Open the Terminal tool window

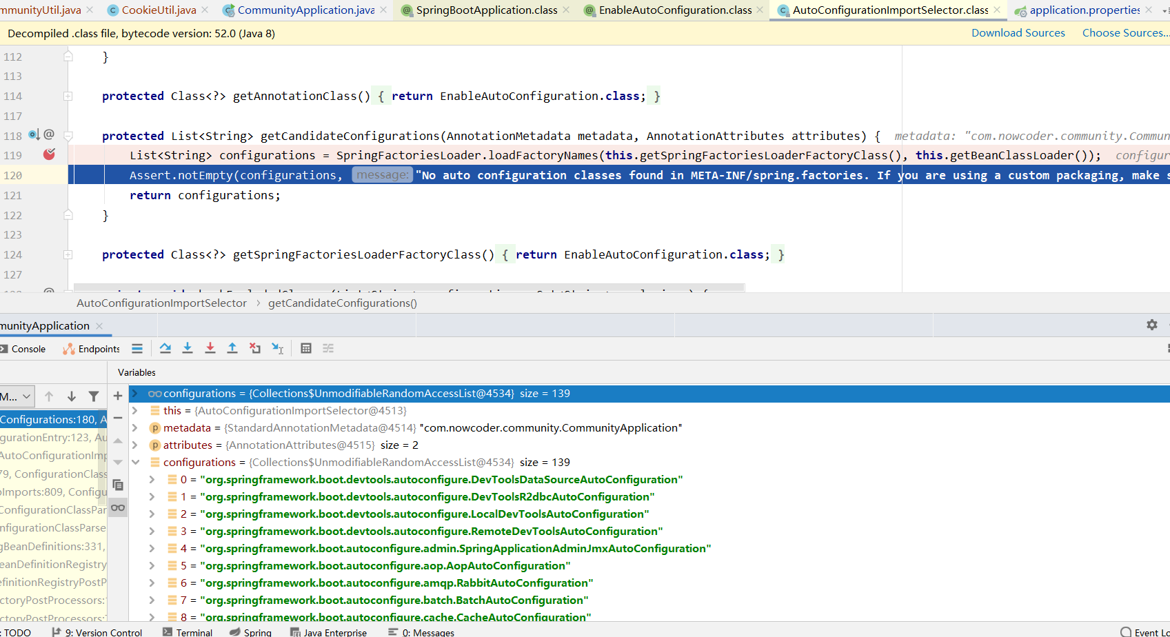click(188, 631)
